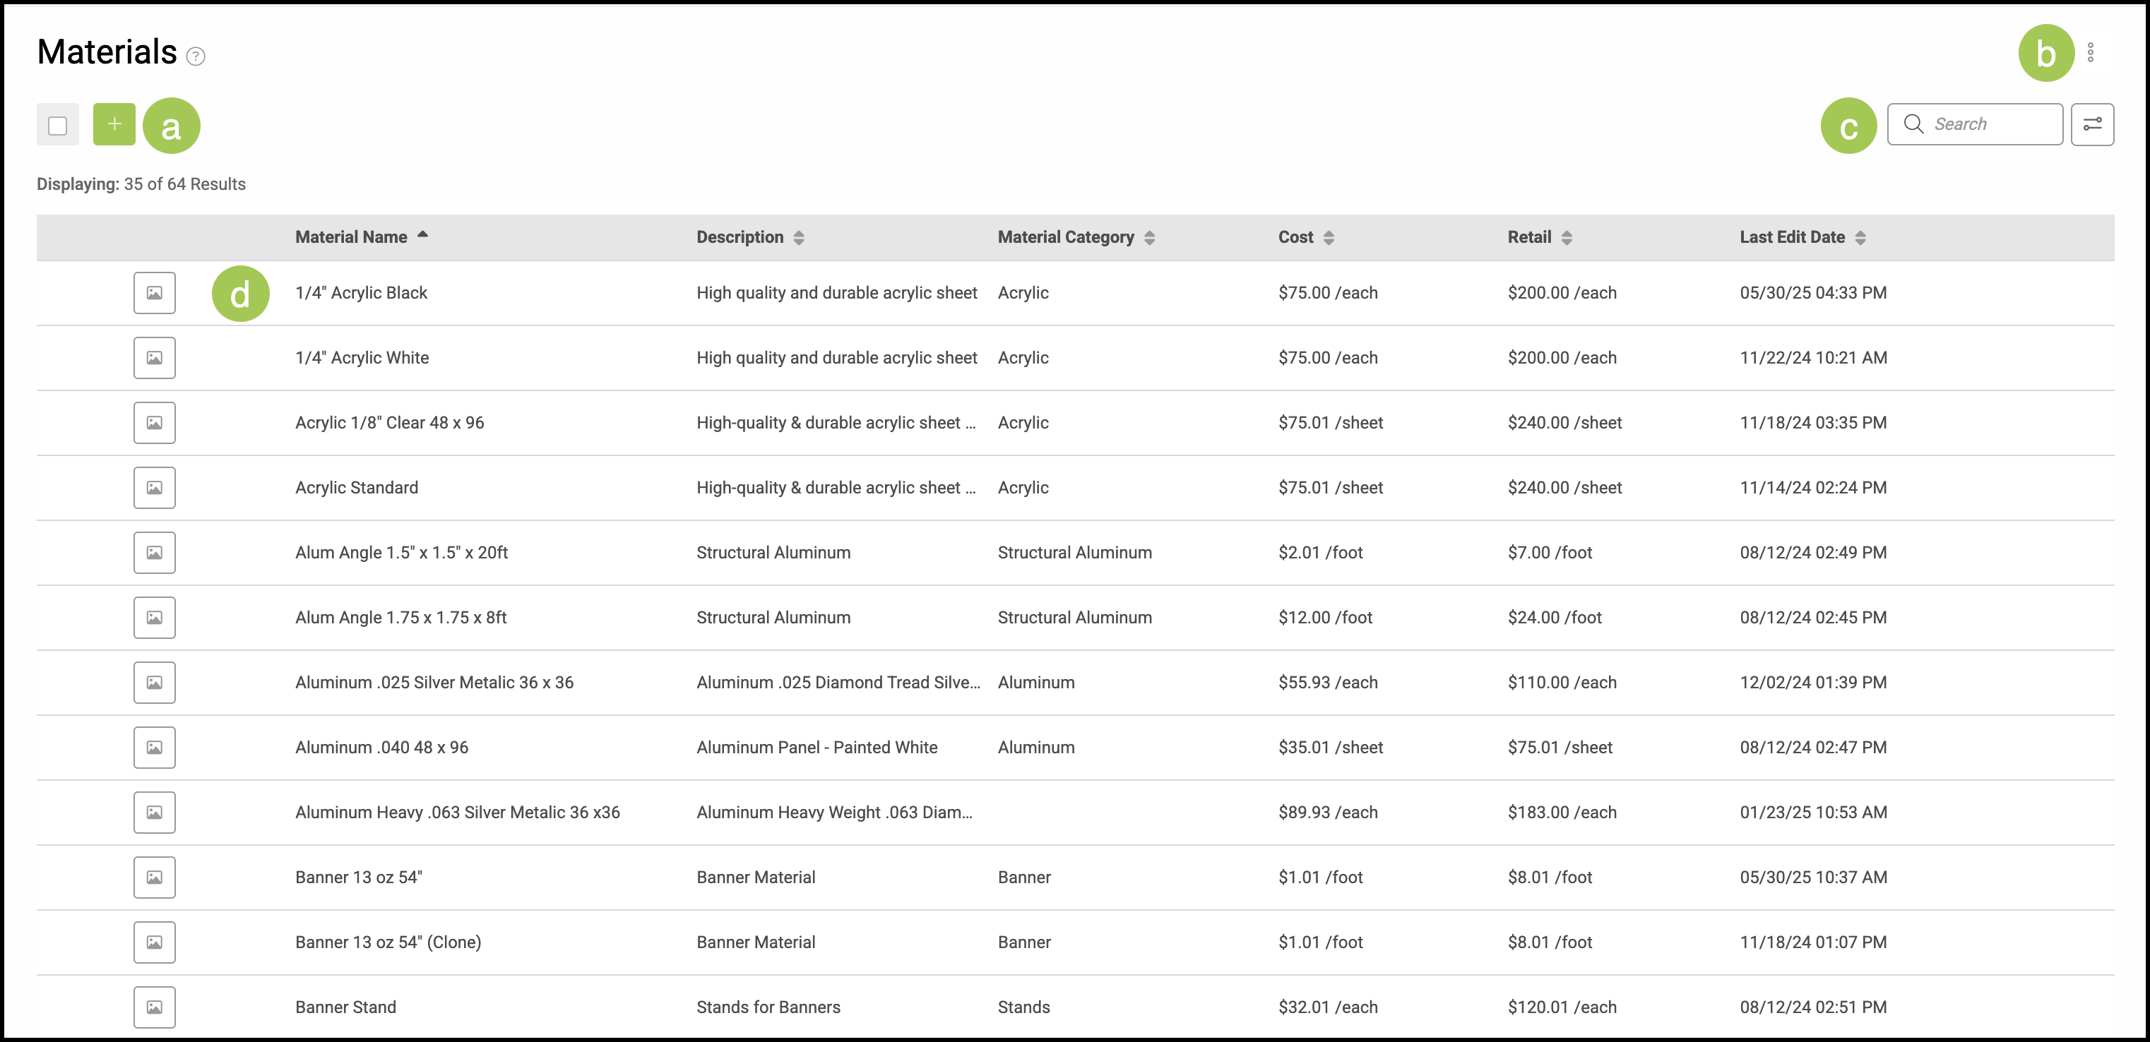Toggle the select all checkbox

pyautogui.click(x=58, y=125)
